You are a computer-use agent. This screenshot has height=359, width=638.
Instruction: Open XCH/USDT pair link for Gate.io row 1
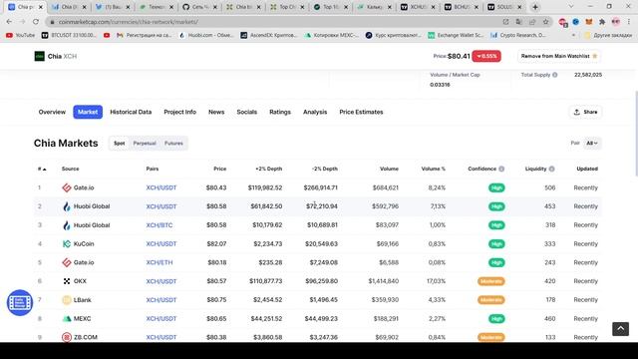point(161,187)
